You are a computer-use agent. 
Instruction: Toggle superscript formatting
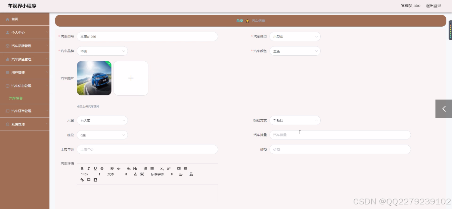pos(168,168)
